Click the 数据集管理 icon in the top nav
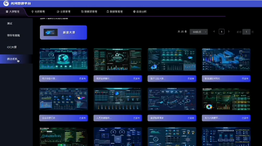Screen dimensions: 262x146 pyautogui.click(x=108, y=11)
